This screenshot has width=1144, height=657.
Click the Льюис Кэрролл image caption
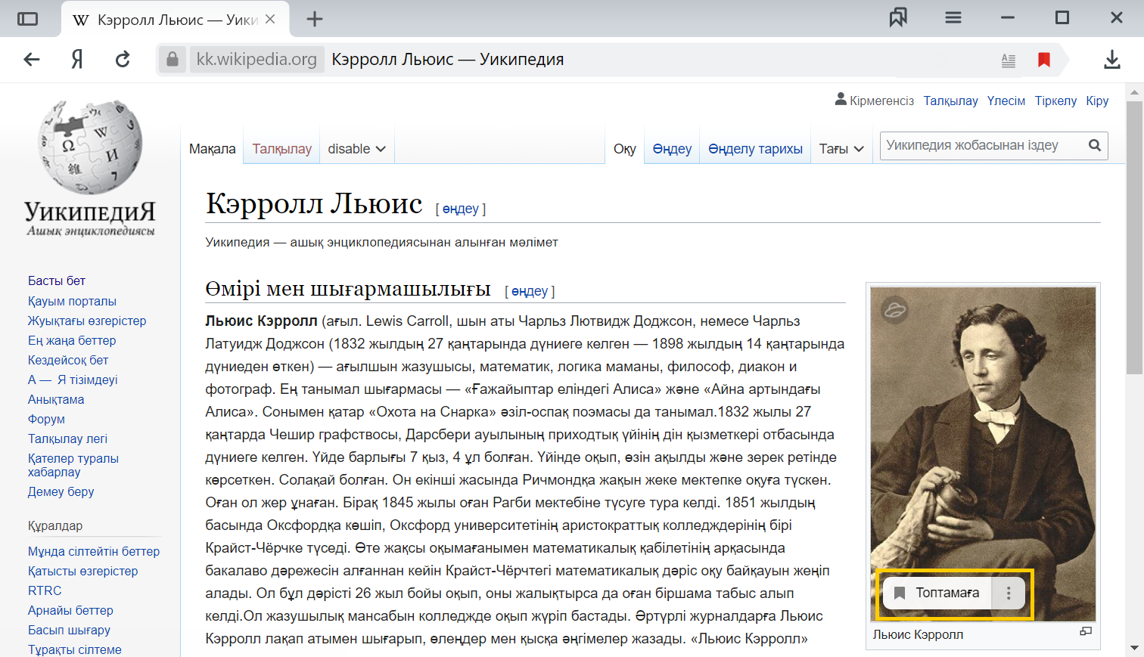point(918,634)
